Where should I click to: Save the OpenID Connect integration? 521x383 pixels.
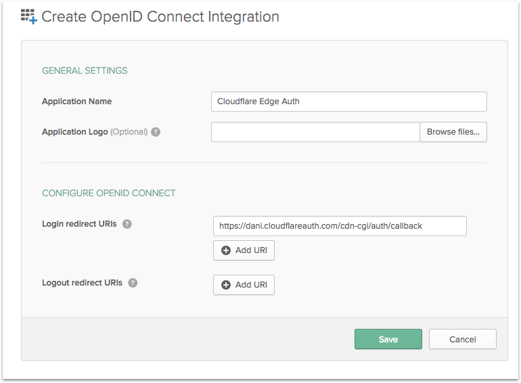pyautogui.click(x=388, y=339)
